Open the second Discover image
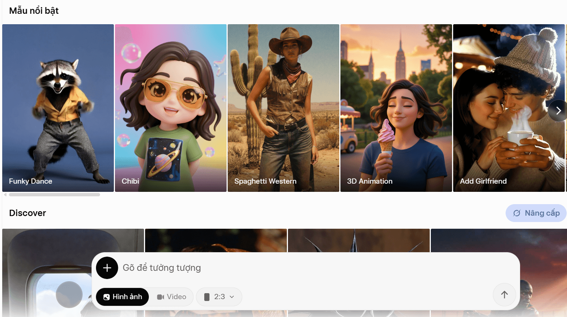Screen dimensions: 567x317 tap(216, 240)
